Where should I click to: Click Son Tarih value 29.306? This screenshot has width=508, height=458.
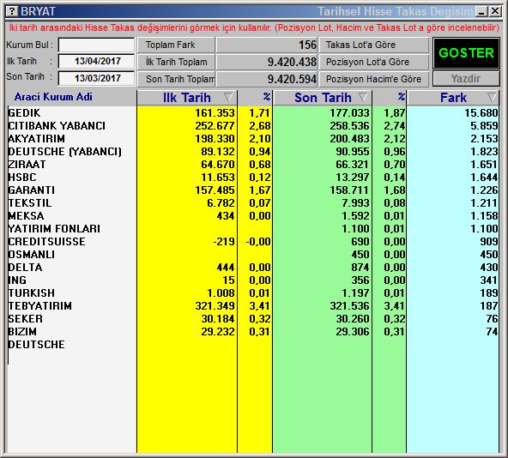[x=353, y=332]
